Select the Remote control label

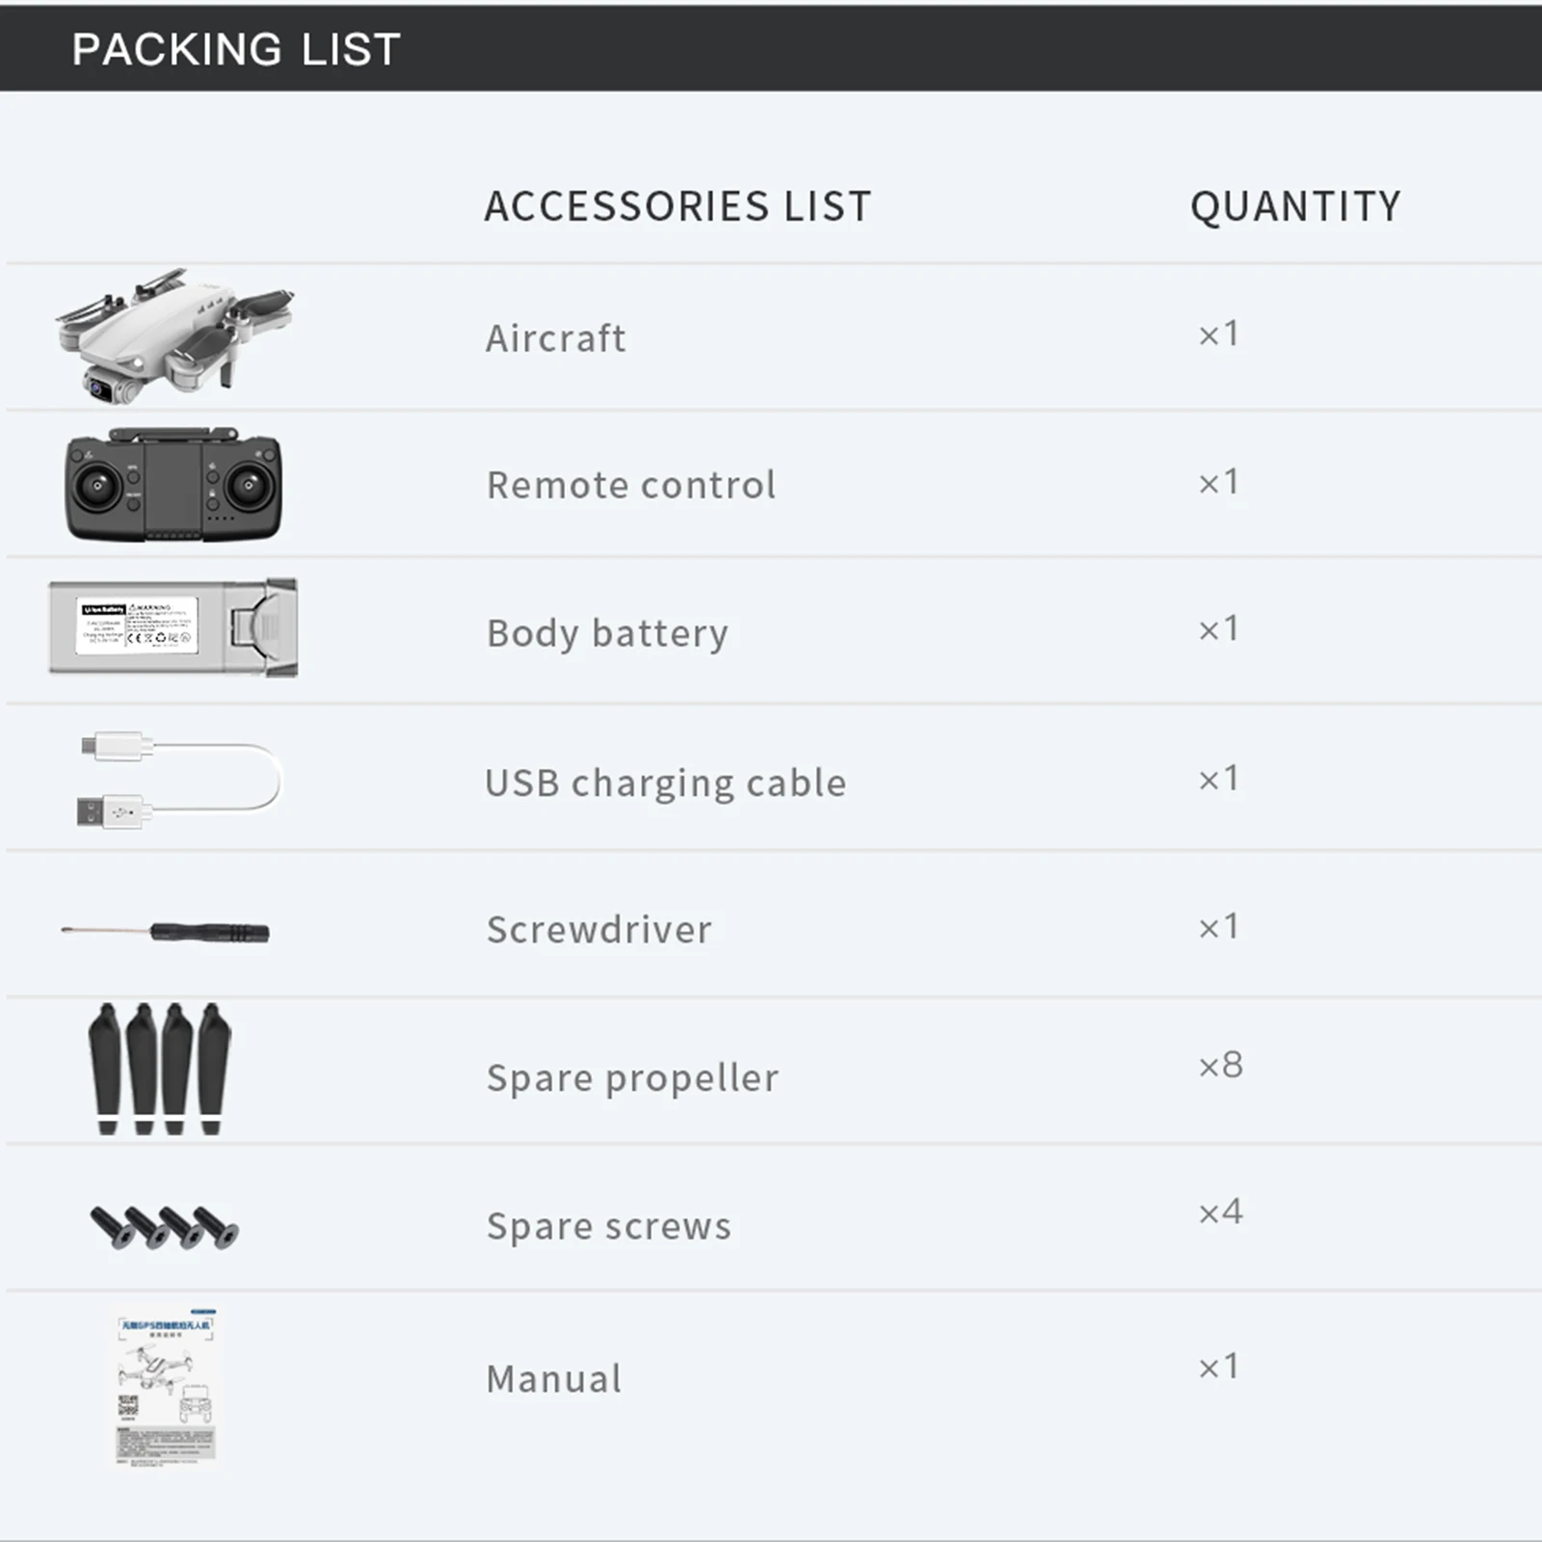coord(631,485)
